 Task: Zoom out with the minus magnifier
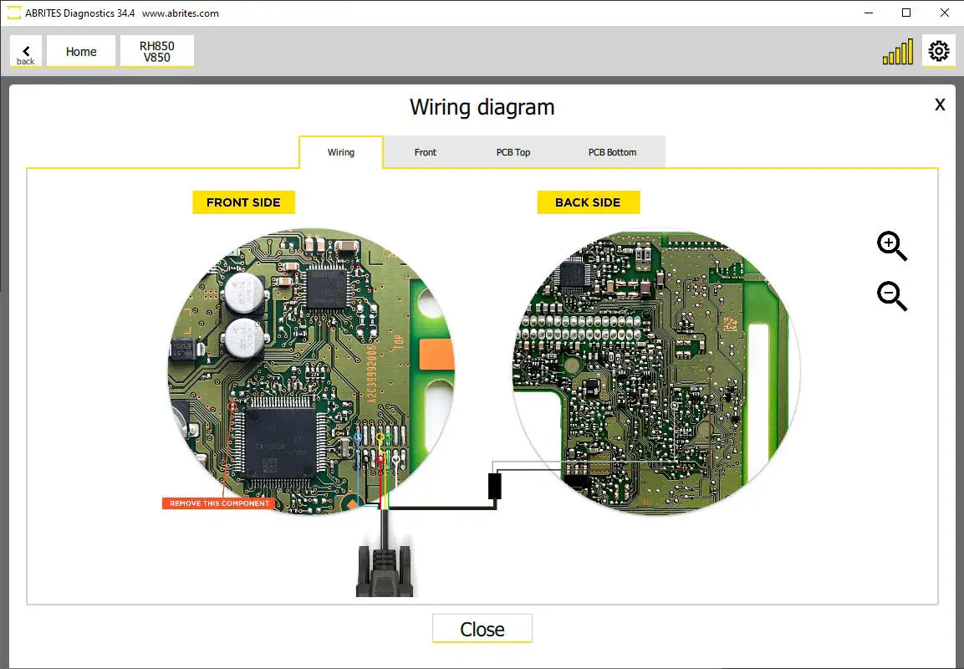[x=892, y=296]
